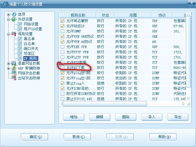Sort by 协议 column header
The height and width of the screenshot is (147, 196).
pos(162,15)
